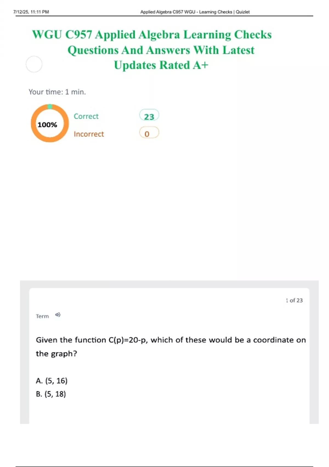Click the green Correct label
Viewport: 329px width, 467px height.
(86, 116)
